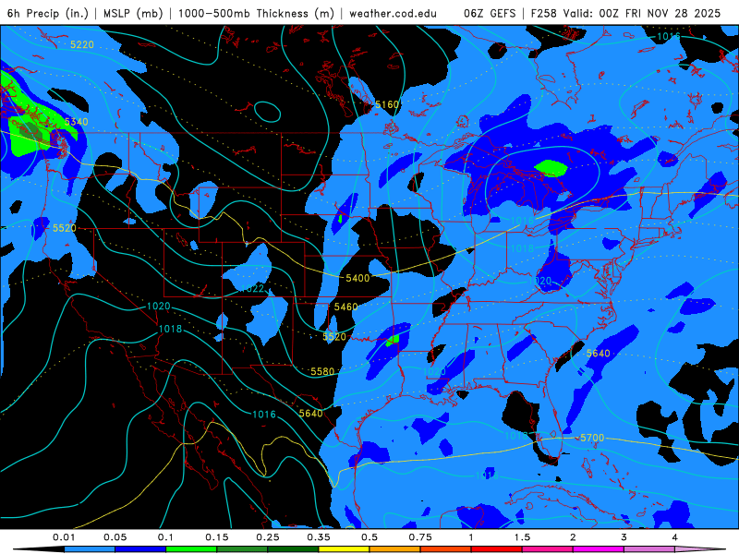Click the 5700 thickness label near Florida
This screenshot has height=554, width=739.
tap(592, 438)
